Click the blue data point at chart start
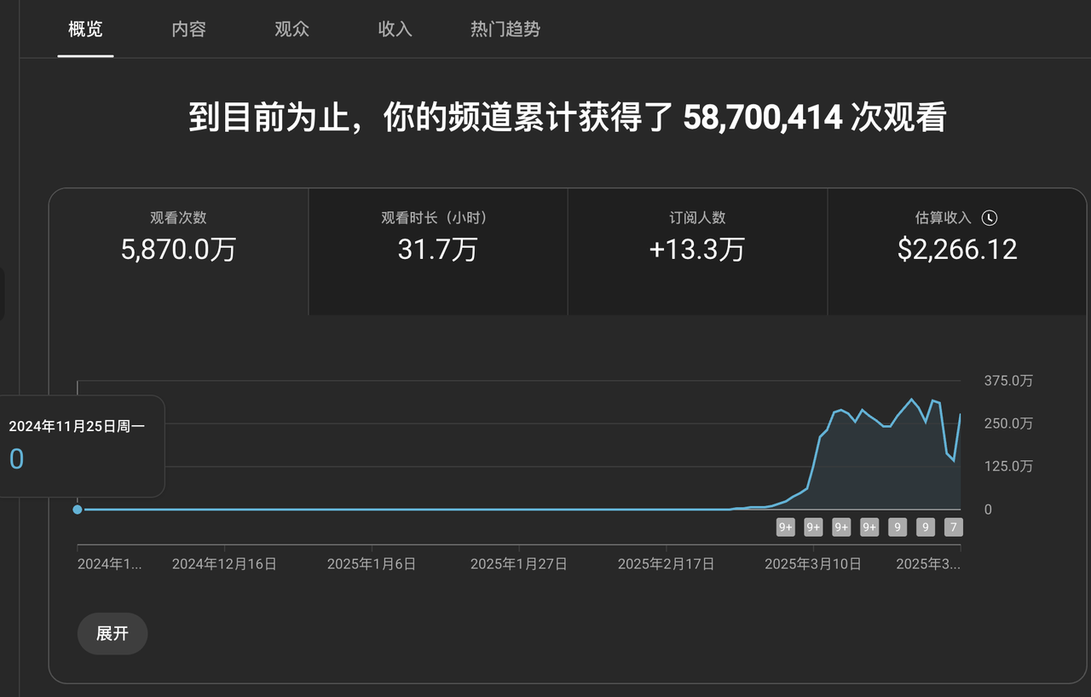This screenshot has height=697, width=1091. tap(78, 510)
